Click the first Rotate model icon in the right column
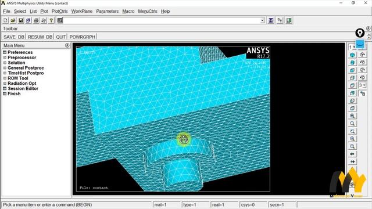 [362, 55]
